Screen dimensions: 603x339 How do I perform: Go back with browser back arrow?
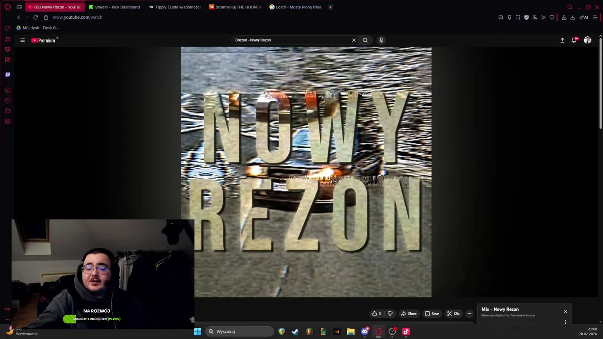(18, 17)
